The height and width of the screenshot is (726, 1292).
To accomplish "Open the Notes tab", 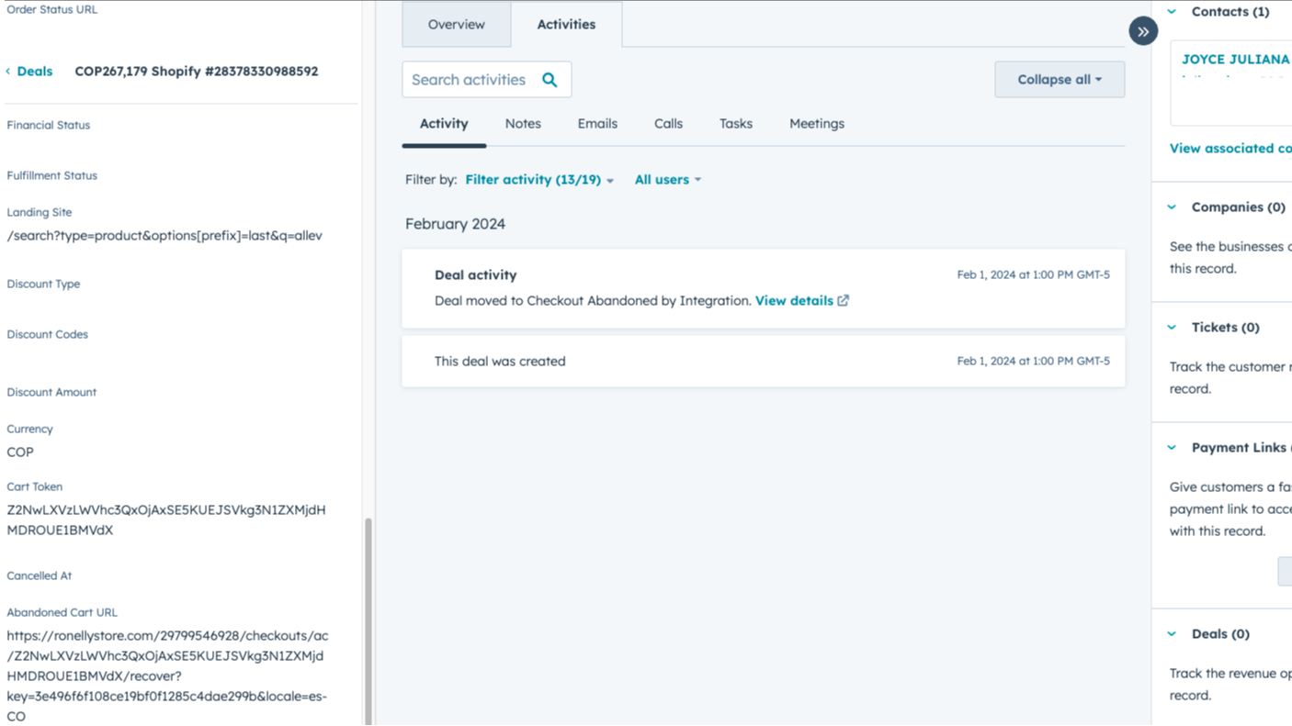I will (522, 123).
